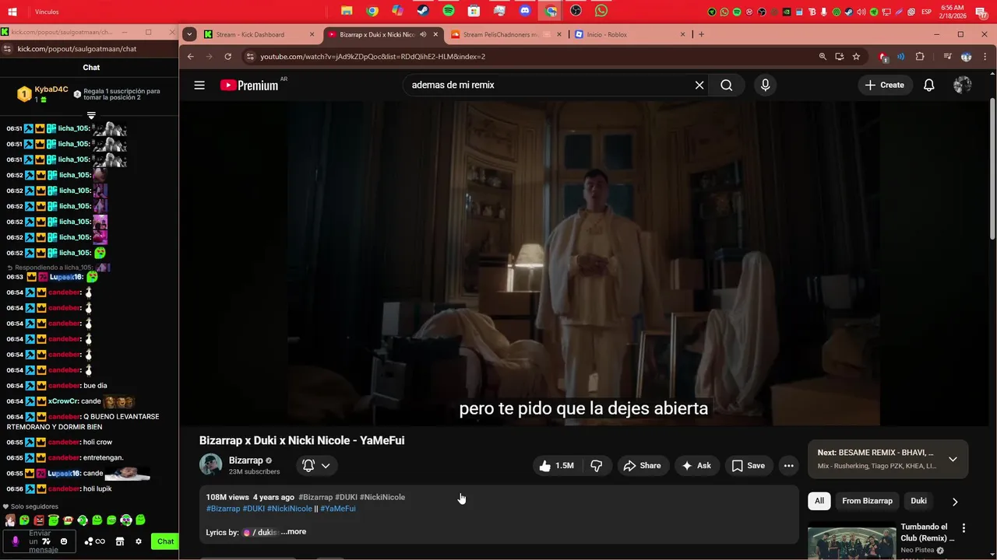Expand the Next: BESAME REMIX playlist panel
This screenshot has width=997, height=560.
953,459
